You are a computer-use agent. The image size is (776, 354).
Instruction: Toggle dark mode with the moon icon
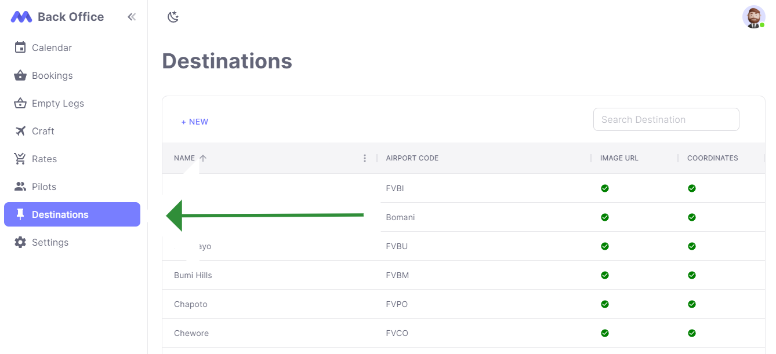[x=173, y=17]
